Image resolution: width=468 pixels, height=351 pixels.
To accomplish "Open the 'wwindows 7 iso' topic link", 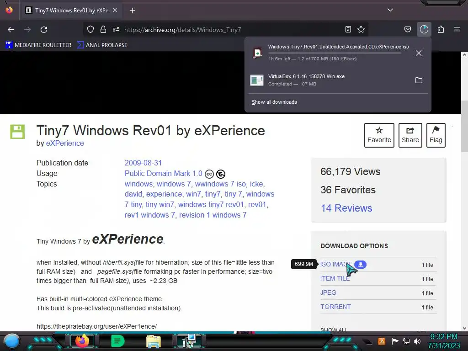I will [x=220, y=184].
